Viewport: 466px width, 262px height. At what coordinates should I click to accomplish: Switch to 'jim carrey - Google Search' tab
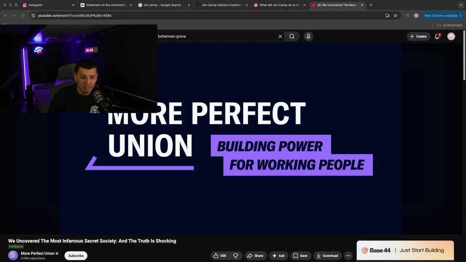click(163, 5)
